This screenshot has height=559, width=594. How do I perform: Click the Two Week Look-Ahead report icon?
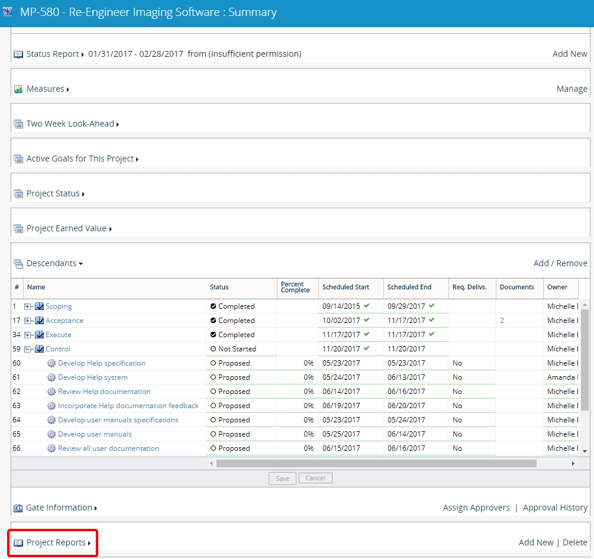[x=17, y=124]
